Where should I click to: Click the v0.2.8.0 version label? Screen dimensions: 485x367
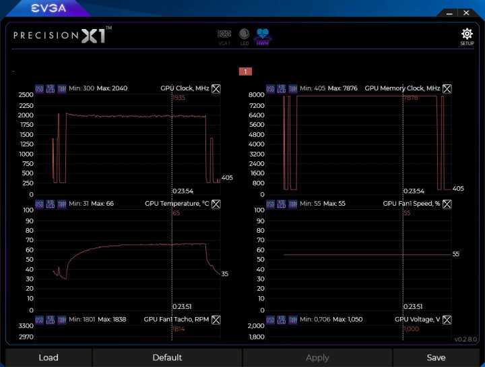pos(465,339)
